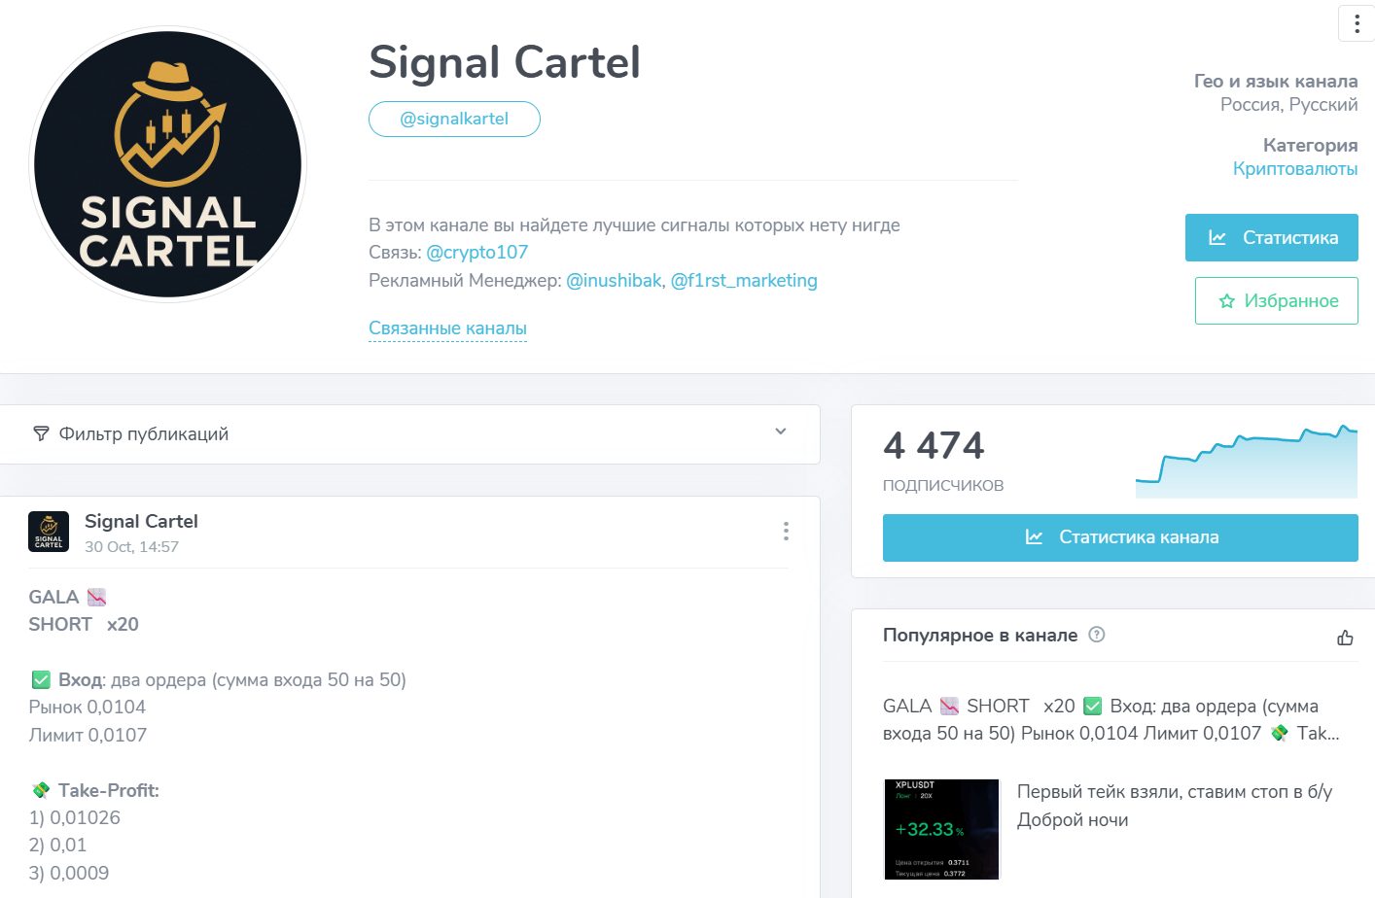1375x898 pixels.
Task: Open the top-right three-dot page menu
Action: (1357, 23)
